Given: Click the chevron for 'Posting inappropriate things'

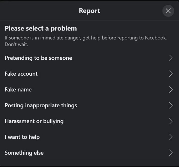Looking at the screenshot, I should [x=171, y=105].
